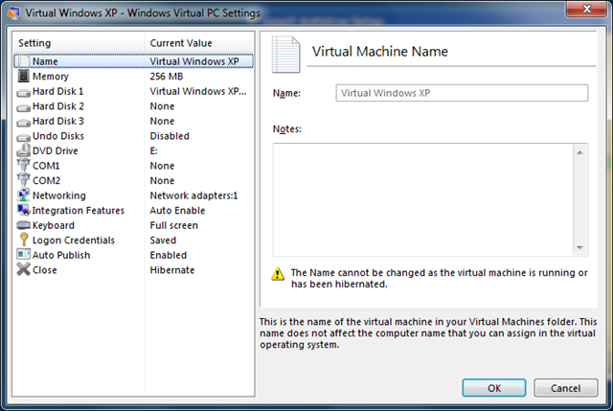Select the Auto Publish setting icon

24,255
